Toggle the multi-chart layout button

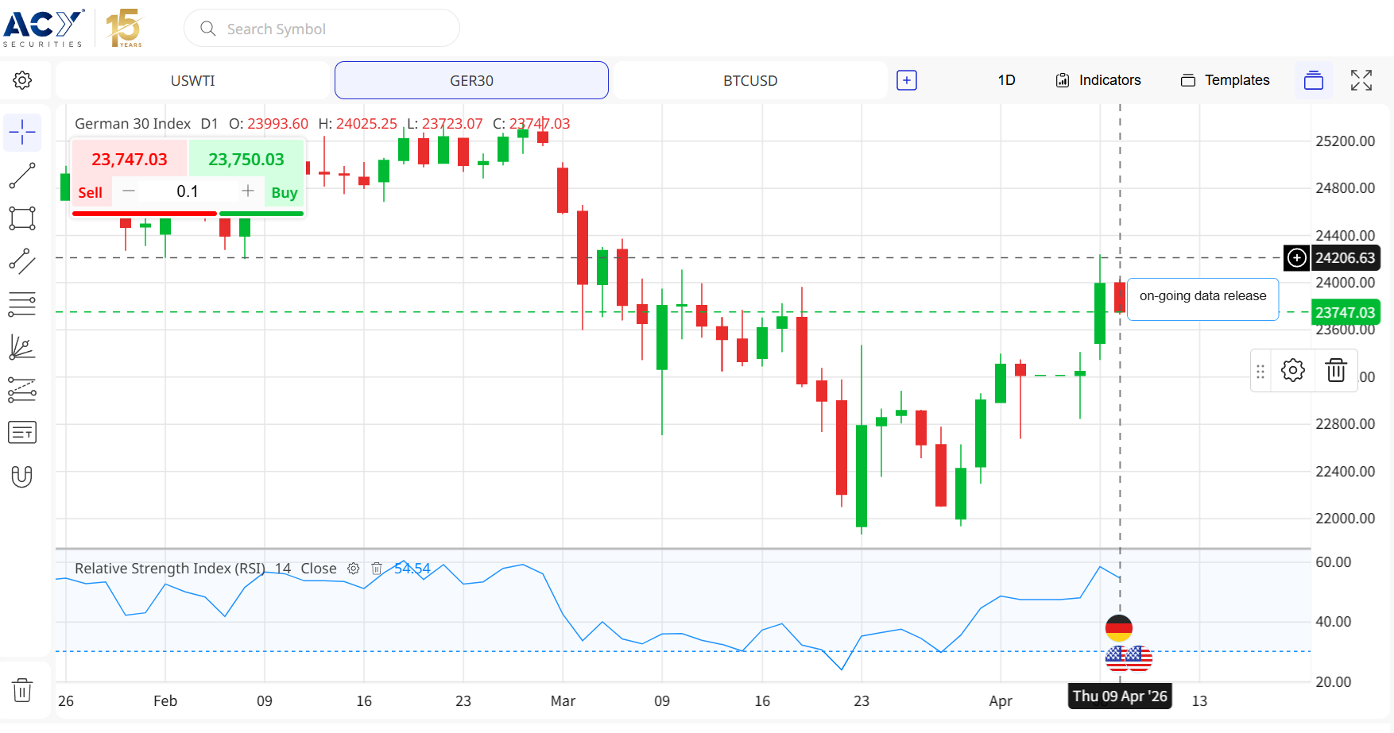tap(1313, 80)
